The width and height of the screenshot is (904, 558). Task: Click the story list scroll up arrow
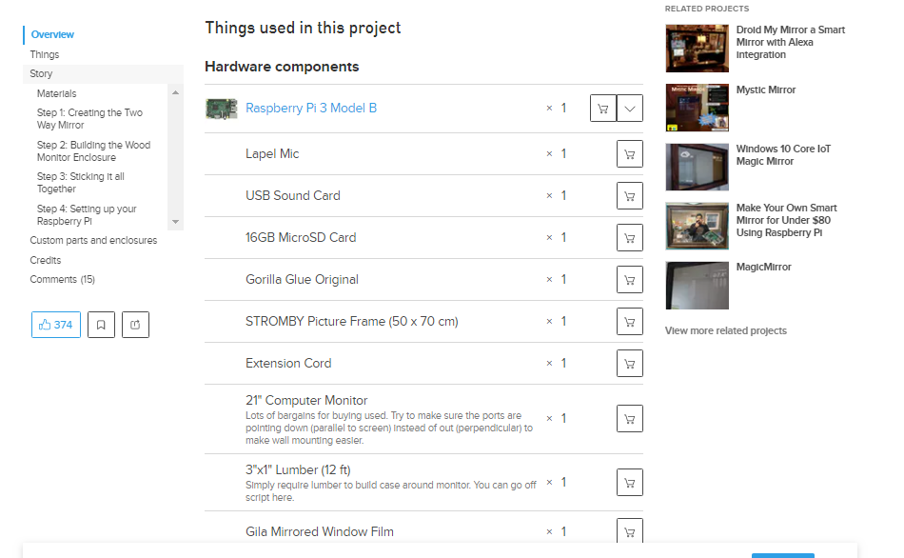click(x=176, y=93)
